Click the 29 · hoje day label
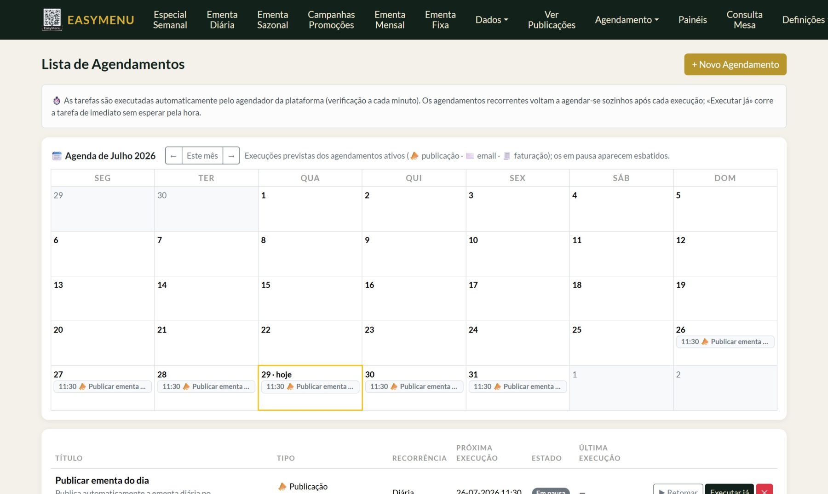The height and width of the screenshot is (494, 828). (x=276, y=375)
